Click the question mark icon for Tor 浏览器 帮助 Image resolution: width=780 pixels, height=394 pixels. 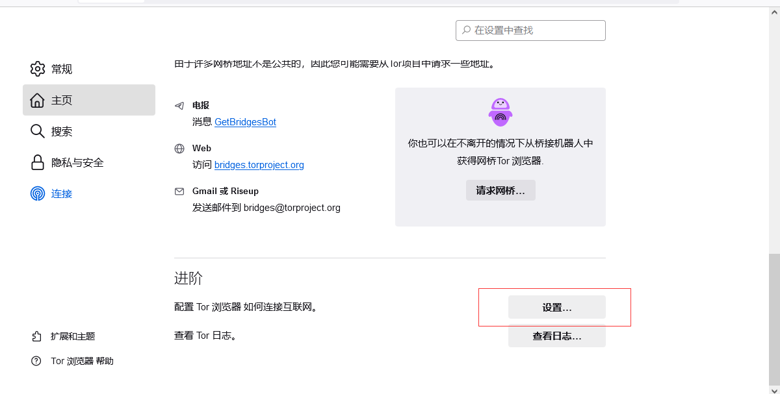click(x=36, y=361)
